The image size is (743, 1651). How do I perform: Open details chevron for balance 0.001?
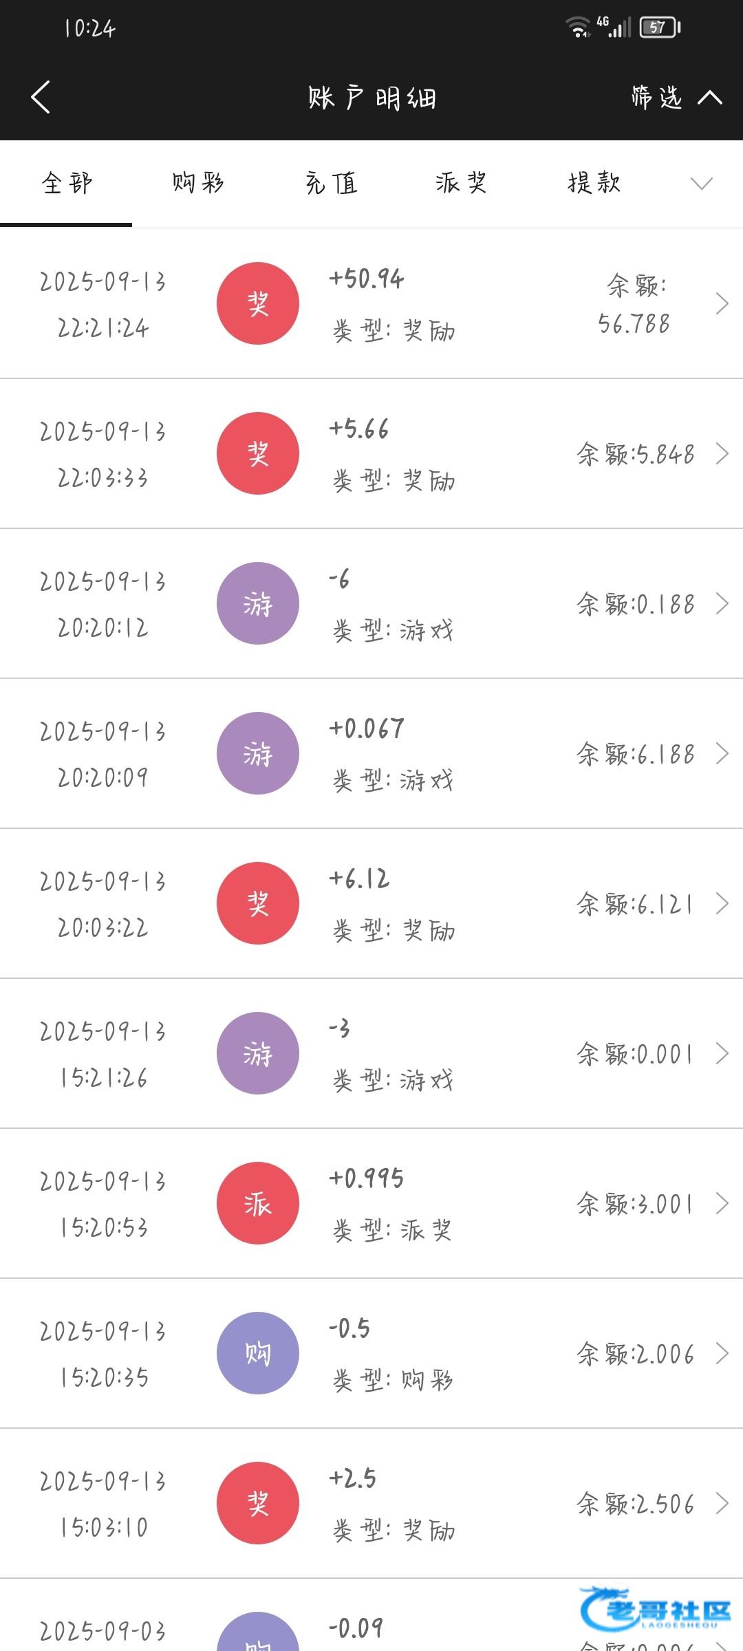pos(722,1053)
